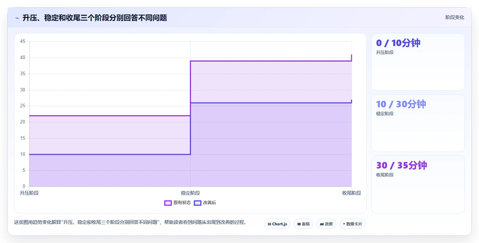Click the y-axis value 0
The image size is (479, 243).
point(24,186)
